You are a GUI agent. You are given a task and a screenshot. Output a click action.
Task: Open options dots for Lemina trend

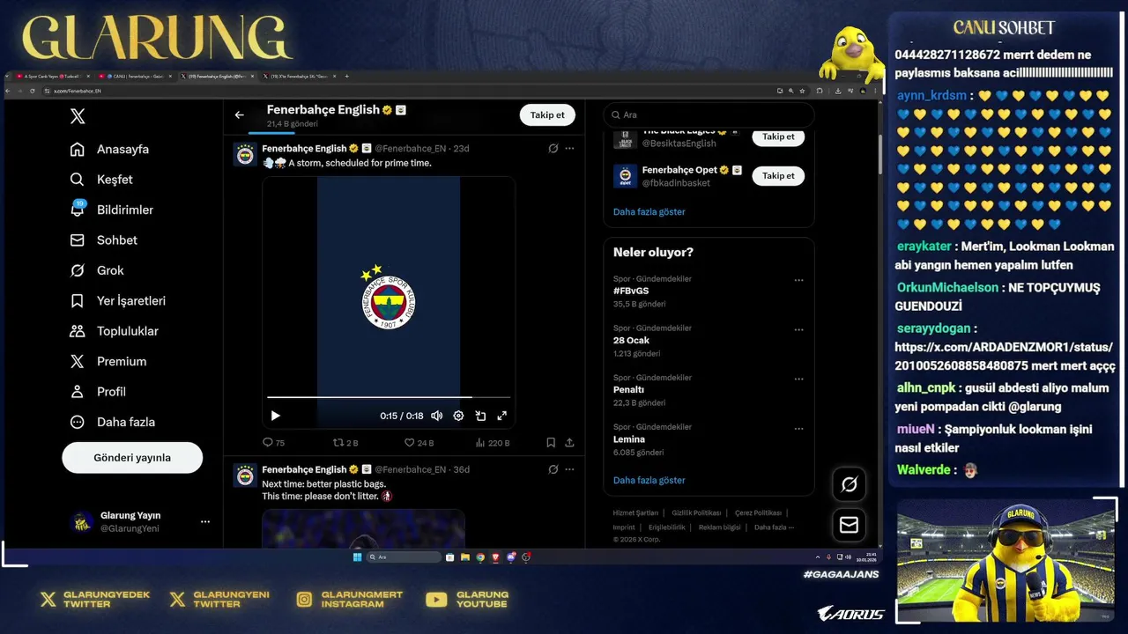click(798, 428)
